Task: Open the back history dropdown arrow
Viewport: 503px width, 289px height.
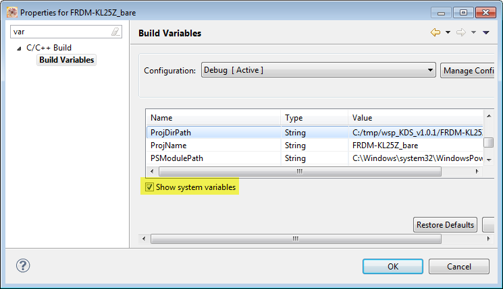Action: click(x=447, y=33)
